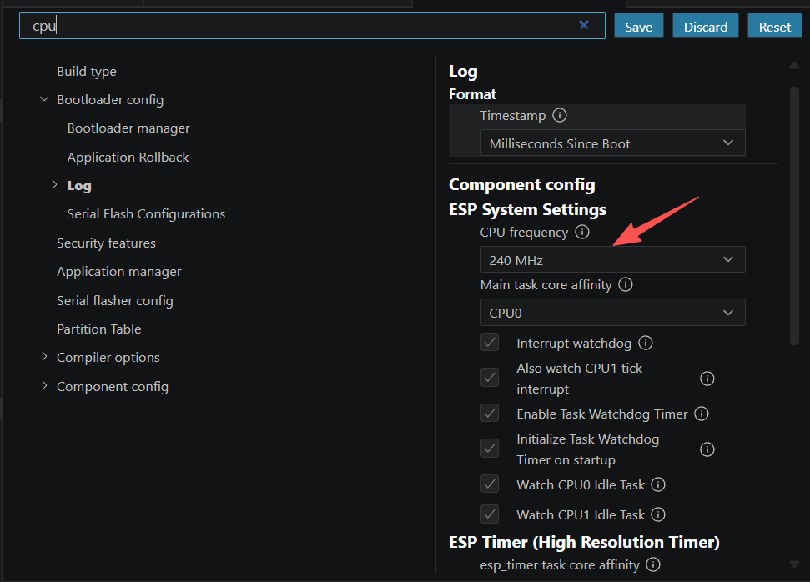The height and width of the screenshot is (582, 810).
Task: Reset the configuration to defaults
Action: click(775, 26)
